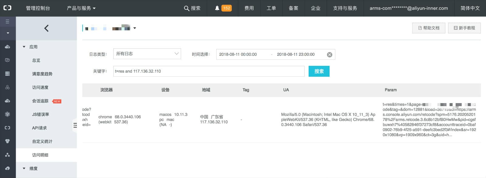486x178 pixels.
Task: Open the application name selector dropdown arrow
Action: click(x=135, y=28)
